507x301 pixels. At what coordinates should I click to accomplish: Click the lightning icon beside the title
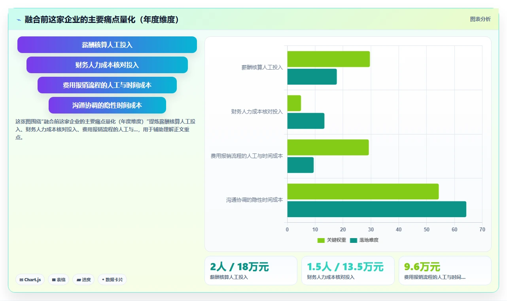(x=19, y=20)
